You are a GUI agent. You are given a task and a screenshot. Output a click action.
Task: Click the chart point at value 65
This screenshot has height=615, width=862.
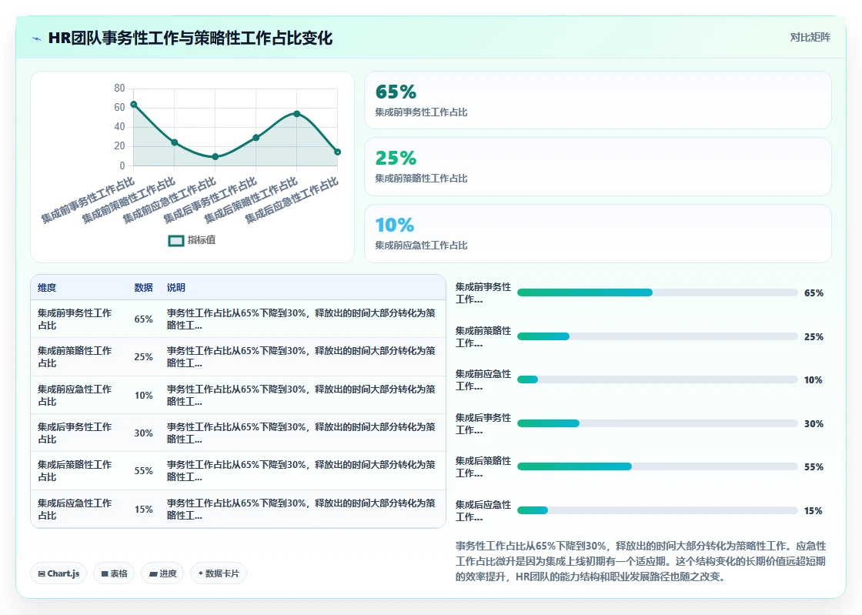[134, 105]
